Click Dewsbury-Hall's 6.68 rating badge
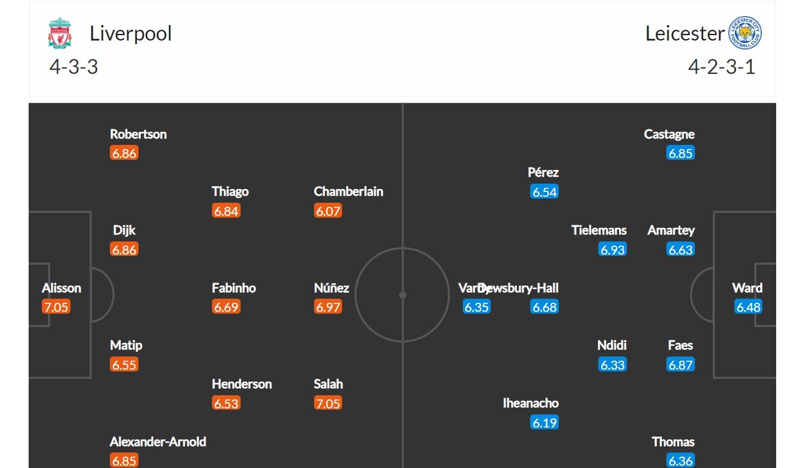The height and width of the screenshot is (468, 806). point(544,308)
